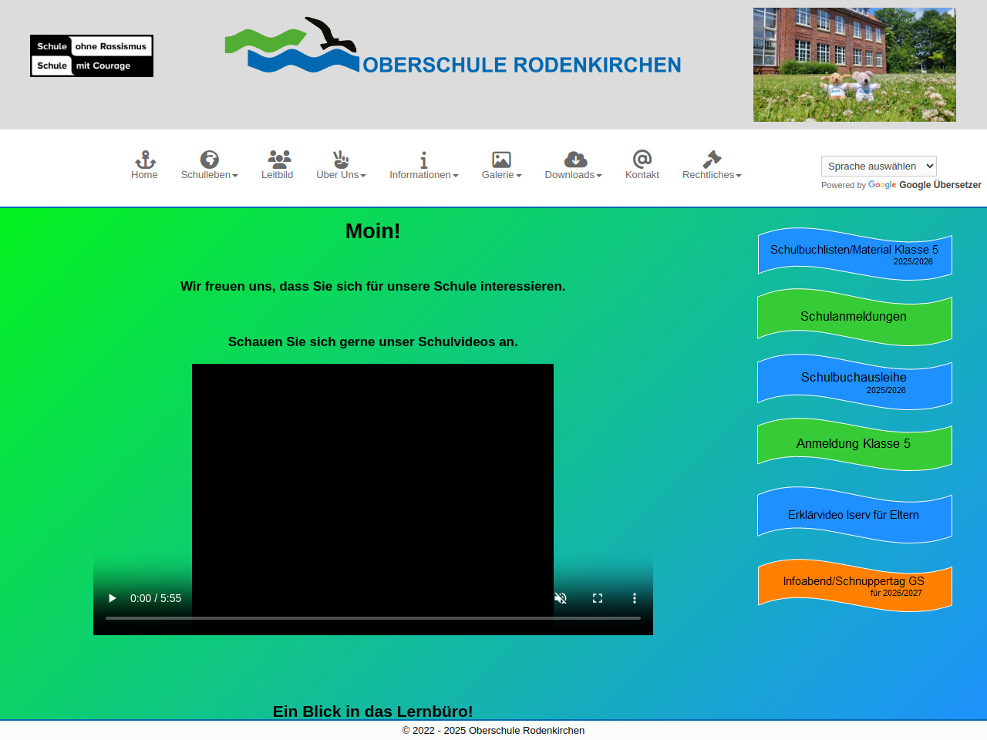The width and height of the screenshot is (987, 740).
Task: Open the Leitbild people icon
Action: [x=278, y=160]
